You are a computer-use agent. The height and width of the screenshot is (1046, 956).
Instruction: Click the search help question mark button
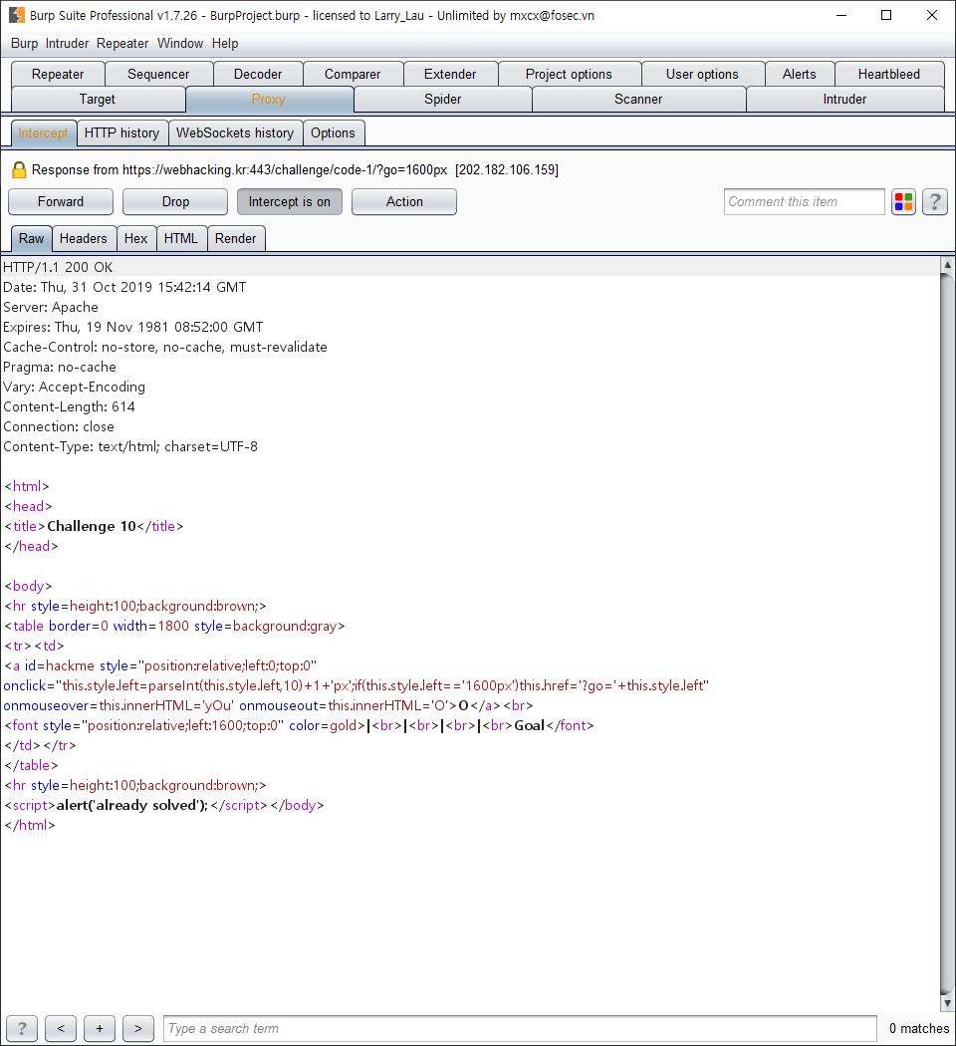click(22, 1028)
